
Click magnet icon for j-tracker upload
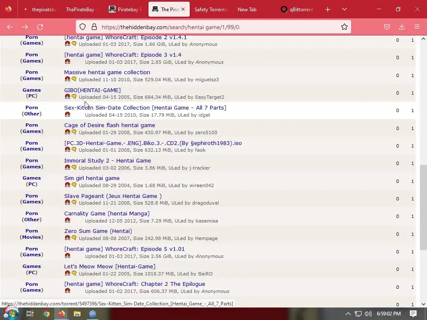68,167
